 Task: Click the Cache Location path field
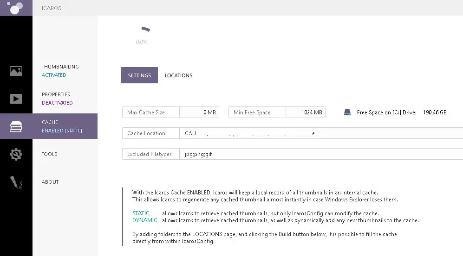tap(321, 133)
